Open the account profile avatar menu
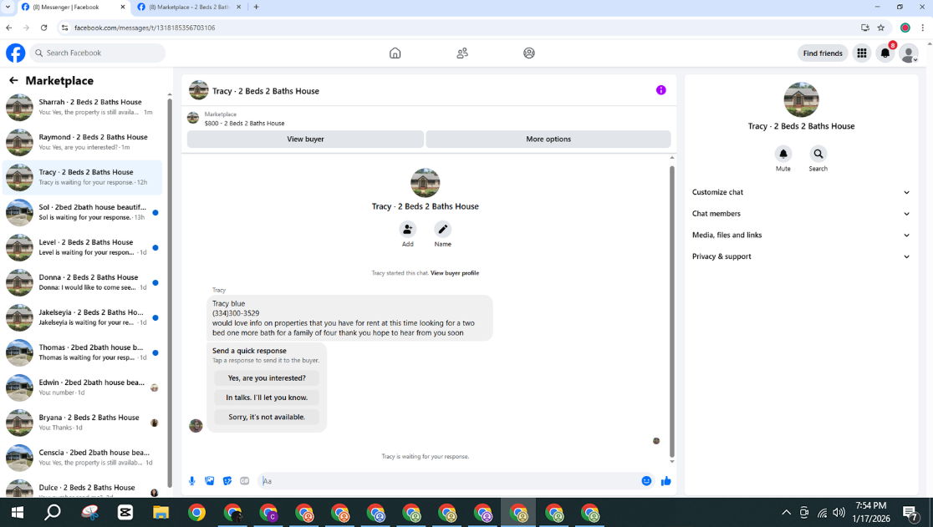The width and height of the screenshot is (933, 527). pyautogui.click(x=909, y=53)
